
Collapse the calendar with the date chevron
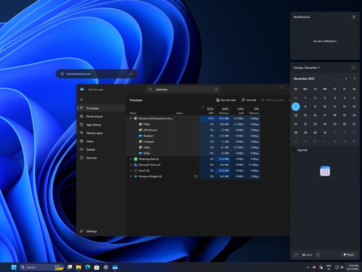[354, 68]
